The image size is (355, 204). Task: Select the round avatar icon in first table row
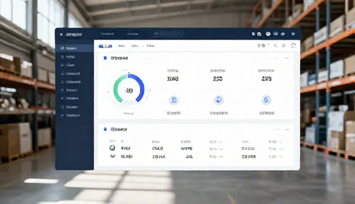click(x=112, y=148)
